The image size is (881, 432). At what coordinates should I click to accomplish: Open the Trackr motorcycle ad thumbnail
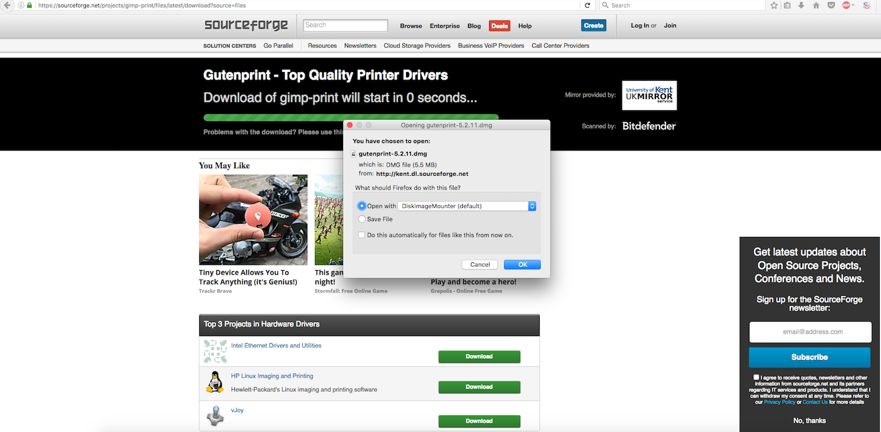point(253,220)
